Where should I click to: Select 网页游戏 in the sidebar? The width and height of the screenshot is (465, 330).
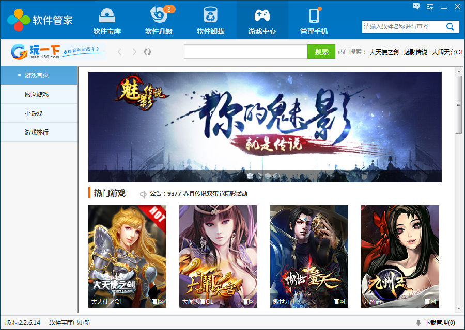click(x=39, y=94)
